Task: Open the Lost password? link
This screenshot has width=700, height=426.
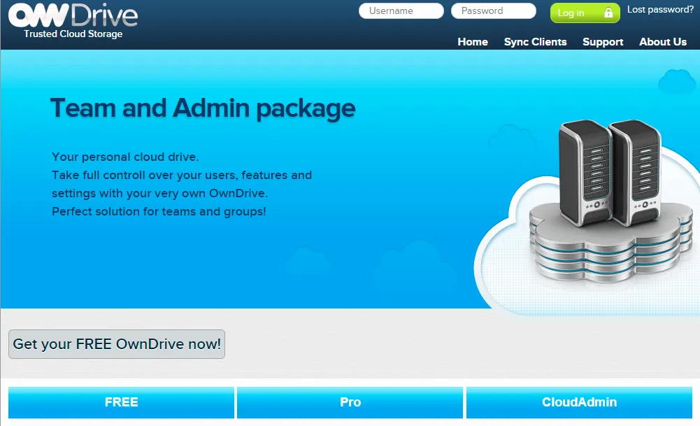Action: click(x=660, y=10)
